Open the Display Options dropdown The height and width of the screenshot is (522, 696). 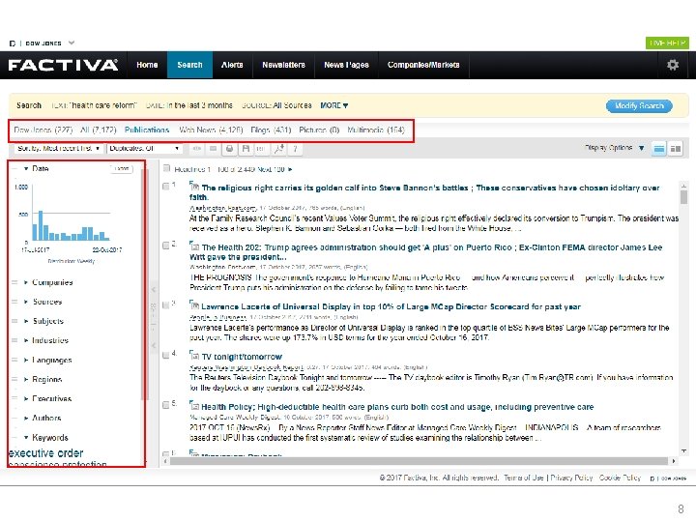tap(615, 148)
